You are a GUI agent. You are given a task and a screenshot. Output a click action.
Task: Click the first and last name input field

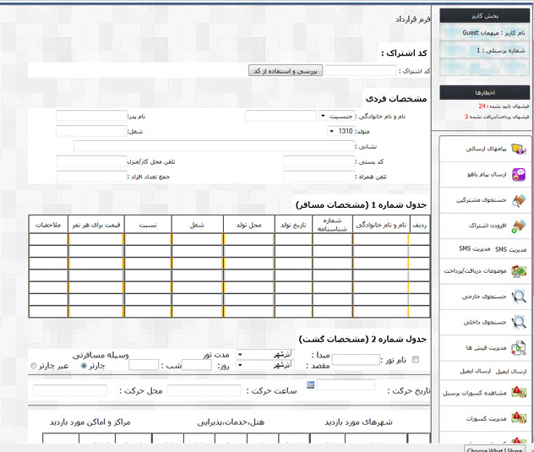coord(281,116)
